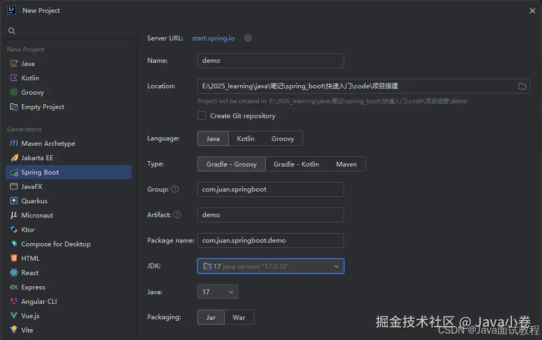Screen dimensions: 542x340
Task: Click the start.spring.io link
Action: (213, 38)
